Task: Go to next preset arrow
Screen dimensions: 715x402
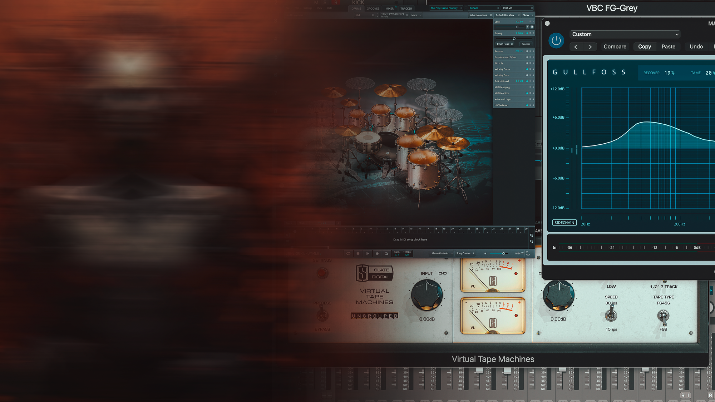Action: pyautogui.click(x=590, y=47)
